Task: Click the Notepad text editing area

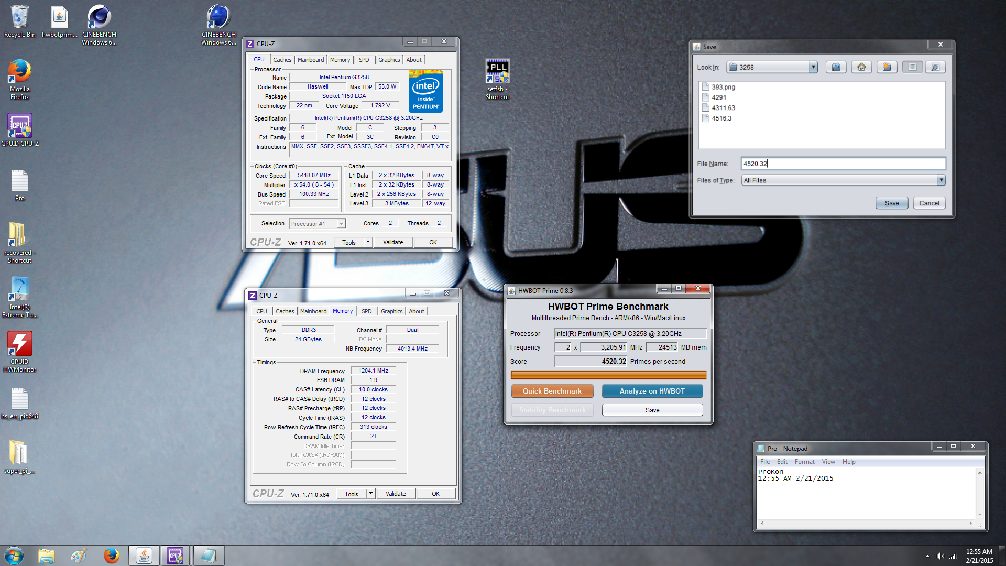Action: point(867,493)
